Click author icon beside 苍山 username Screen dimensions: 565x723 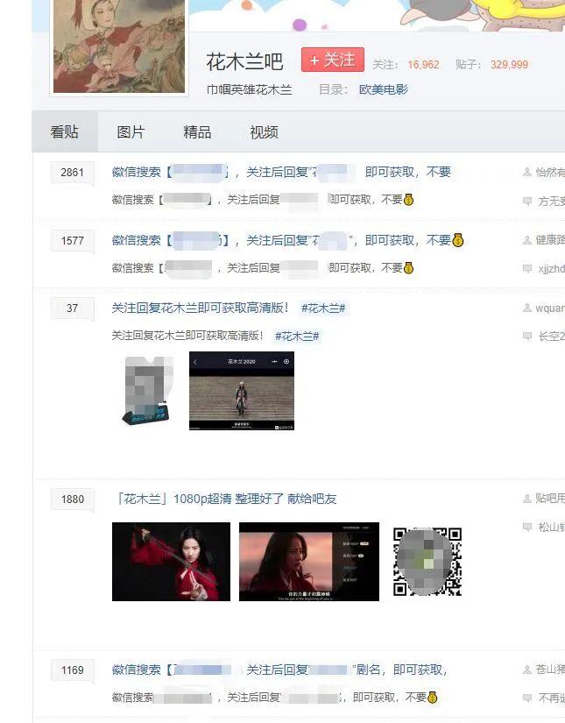point(527,670)
